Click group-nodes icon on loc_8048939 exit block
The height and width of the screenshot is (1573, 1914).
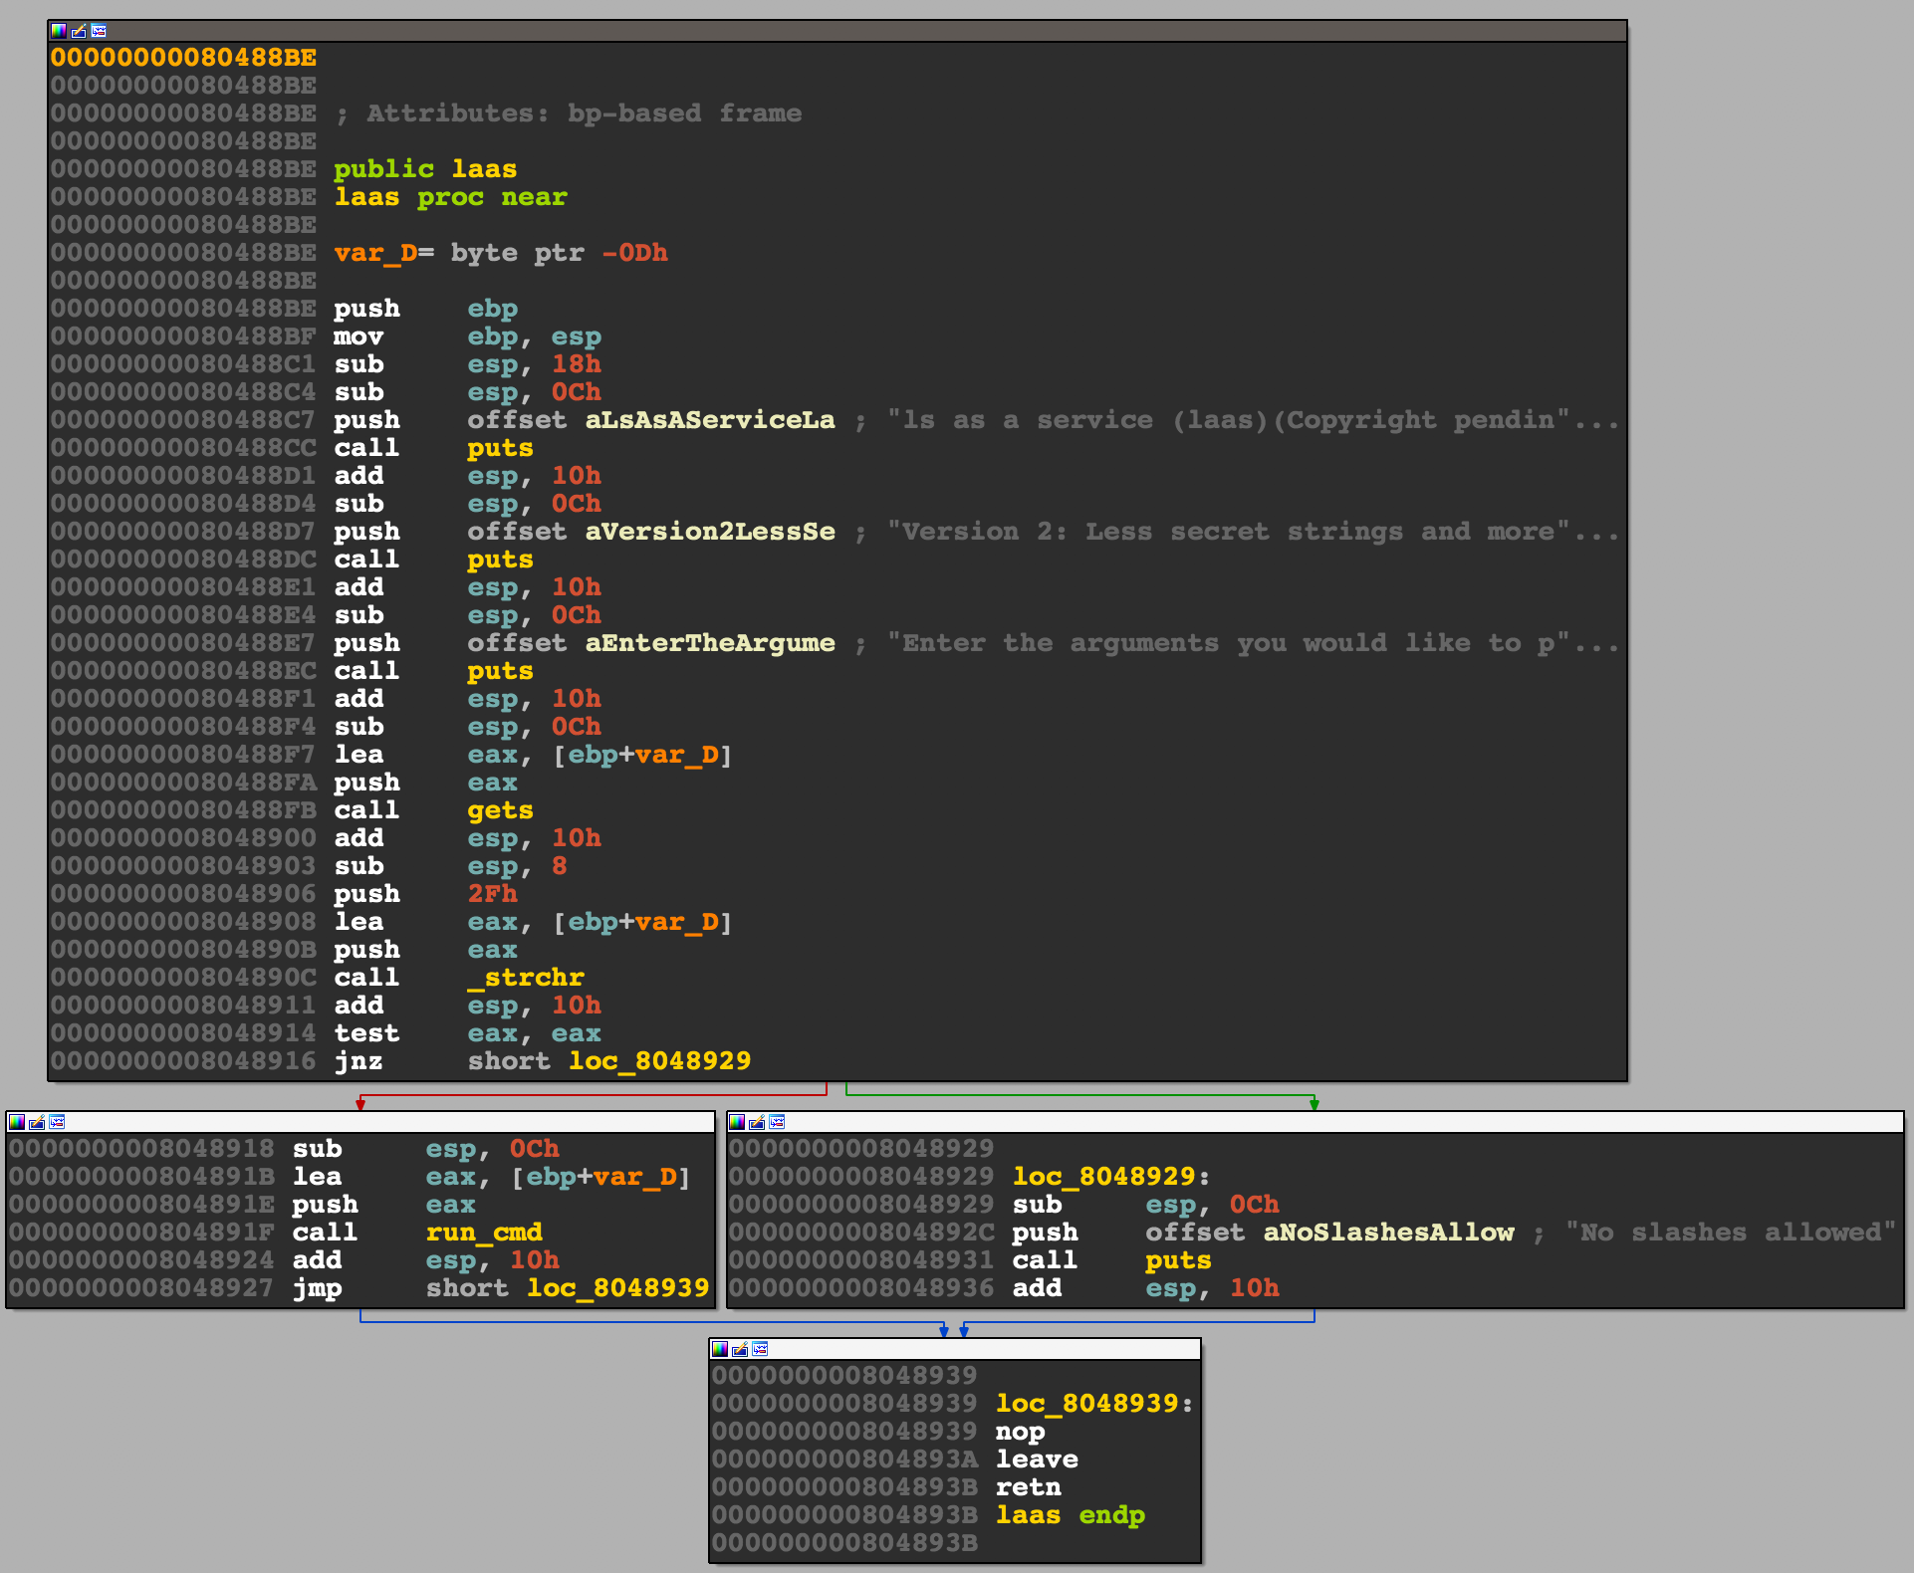[x=760, y=1349]
